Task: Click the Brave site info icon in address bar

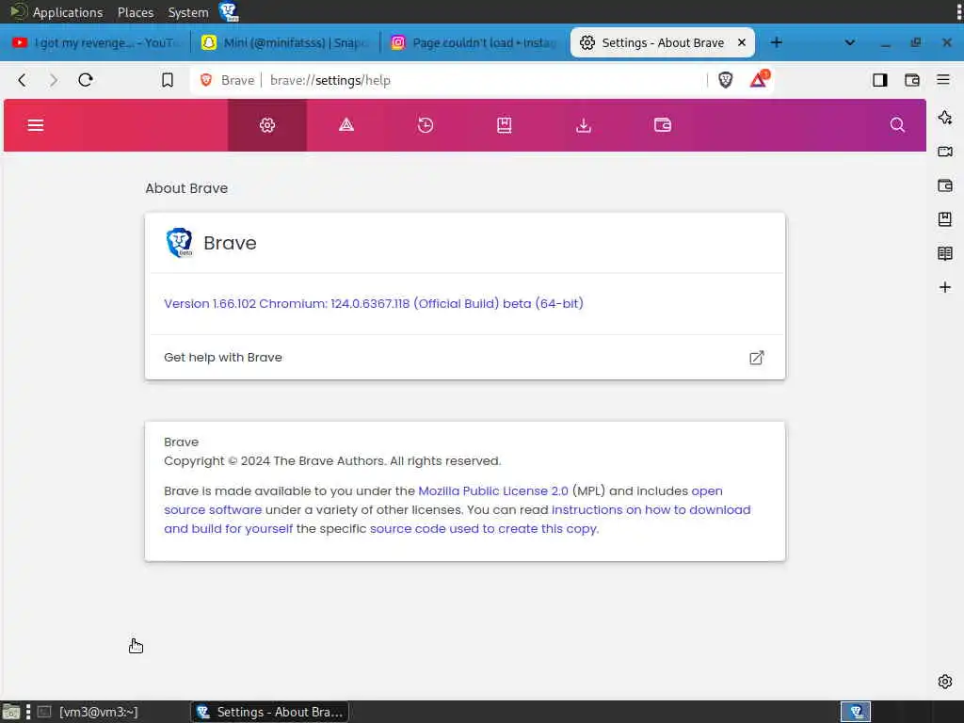Action: (x=206, y=80)
